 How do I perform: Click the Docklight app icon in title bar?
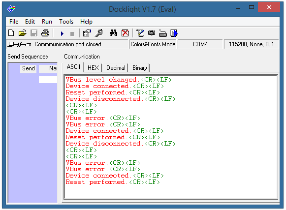[x=11, y=8]
